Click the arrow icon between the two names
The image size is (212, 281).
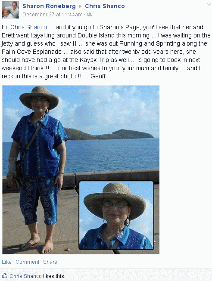(80, 6)
